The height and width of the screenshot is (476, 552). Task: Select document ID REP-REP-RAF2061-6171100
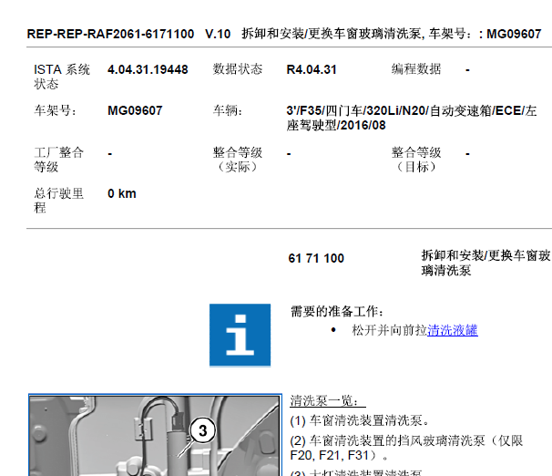(x=110, y=34)
